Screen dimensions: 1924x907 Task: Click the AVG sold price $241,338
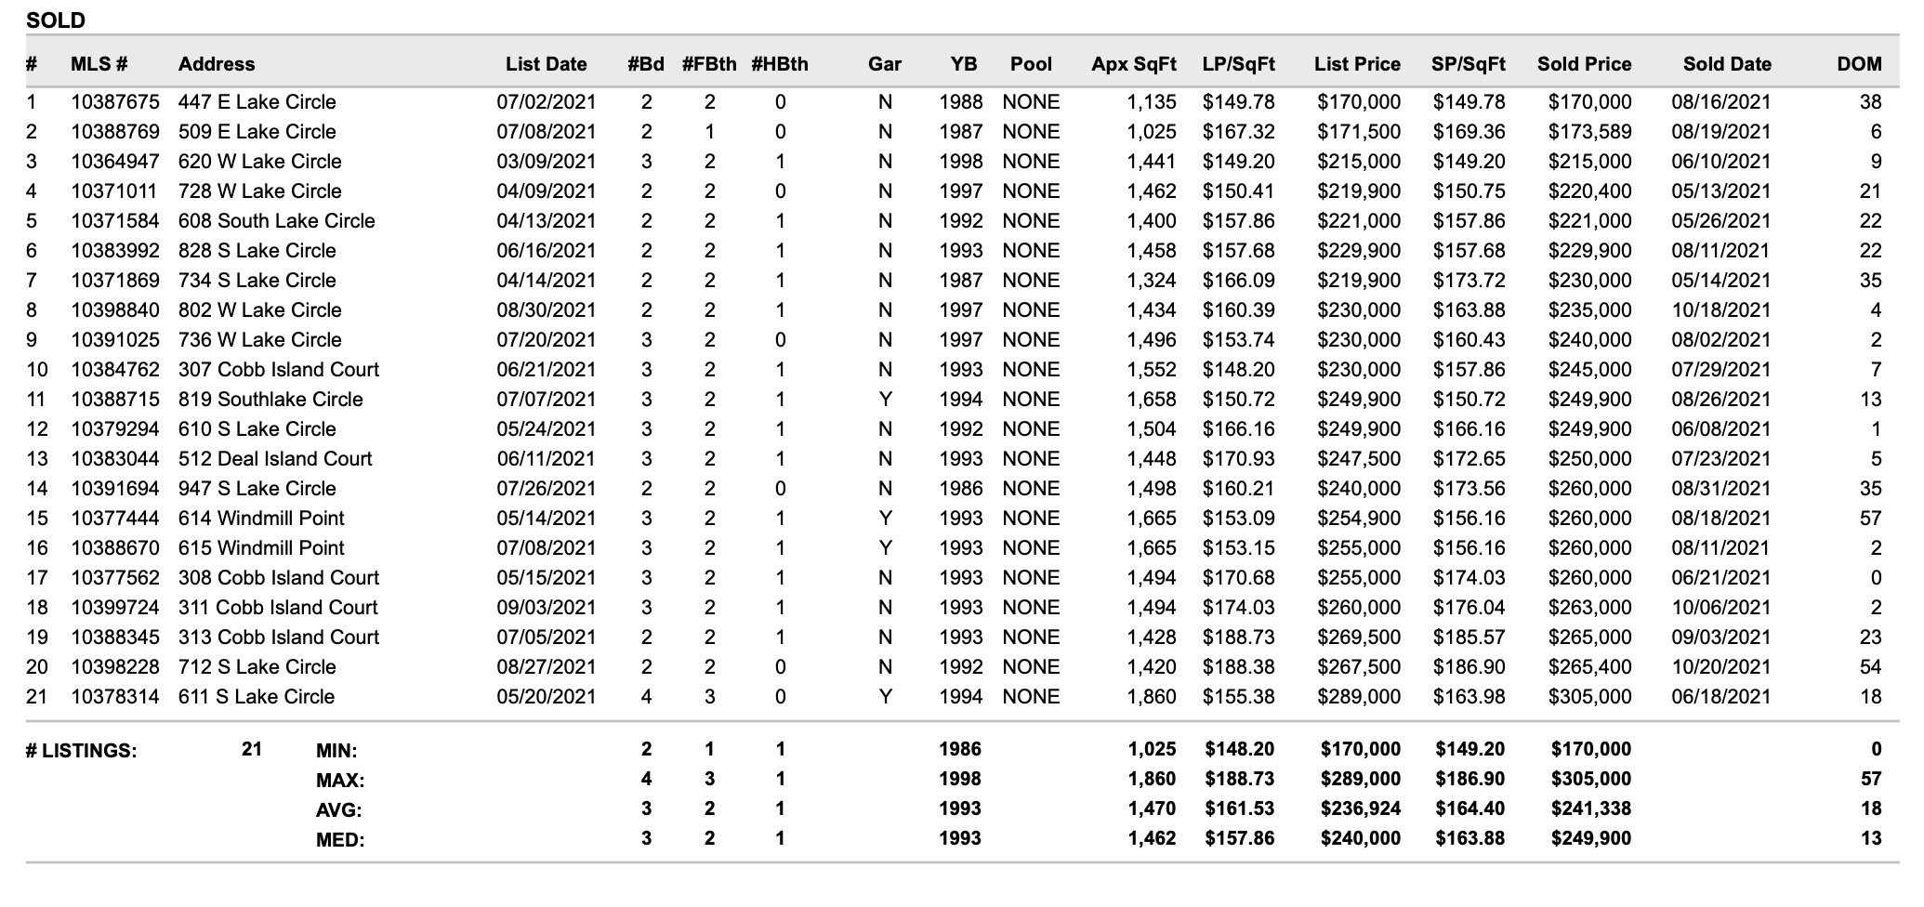point(1591,808)
